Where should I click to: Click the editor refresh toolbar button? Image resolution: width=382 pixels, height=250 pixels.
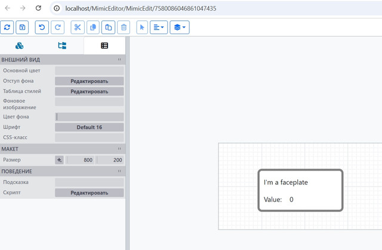click(7, 27)
